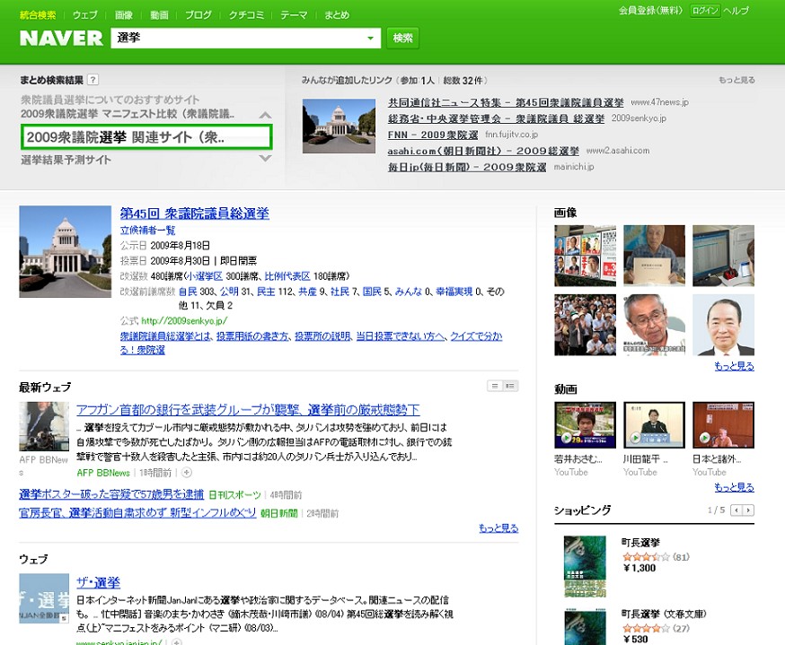
Task: Open 官房長官、選挙活動自粛求めず article
Action: [137, 512]
